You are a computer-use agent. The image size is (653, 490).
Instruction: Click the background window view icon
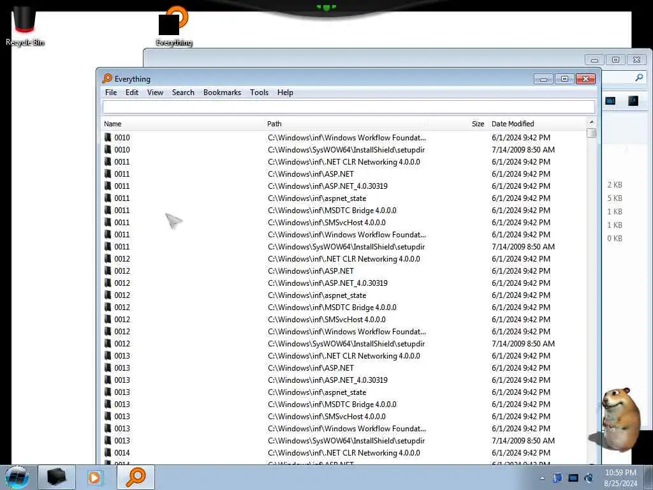pos(610,101)
